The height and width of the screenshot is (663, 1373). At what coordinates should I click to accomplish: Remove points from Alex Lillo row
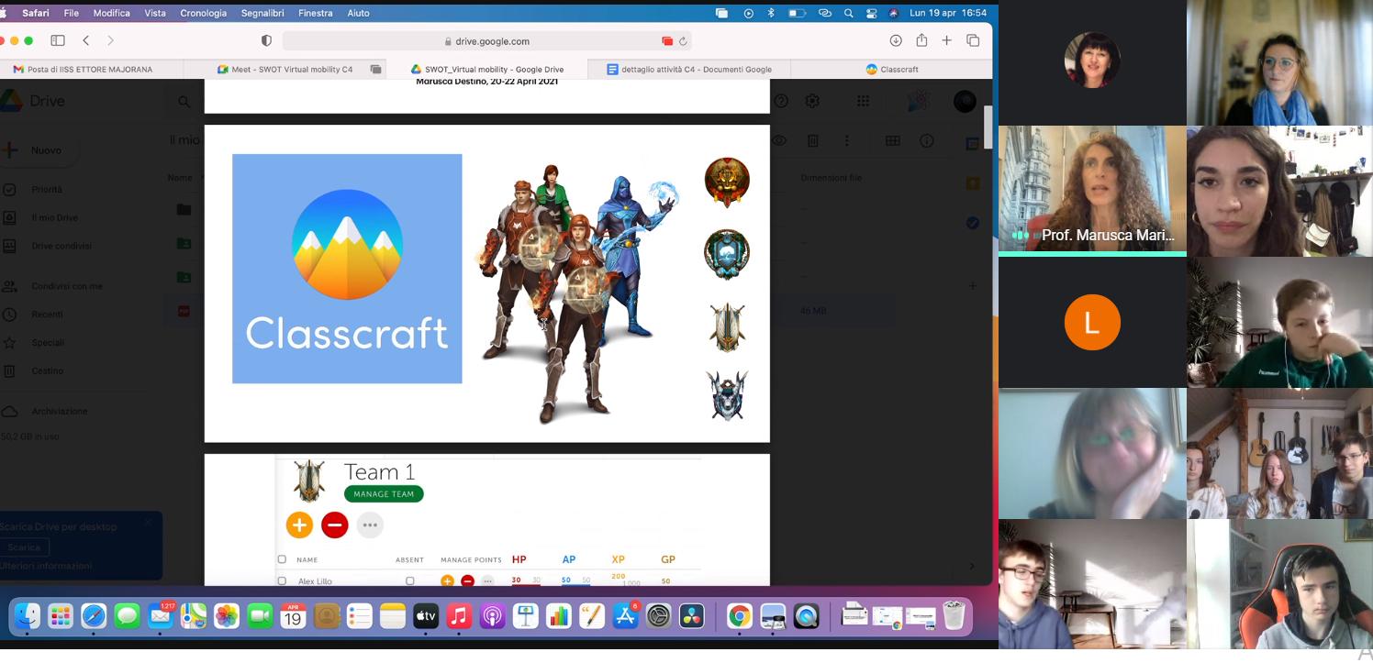467,580
